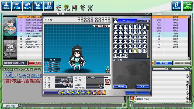The image size is (194, 109).
Task: Click the 스킨 관리 skin management button
Action: click(x=120, y=86)
